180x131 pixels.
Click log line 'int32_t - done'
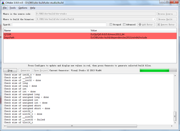pyautogui.click(x=22, y=75)
